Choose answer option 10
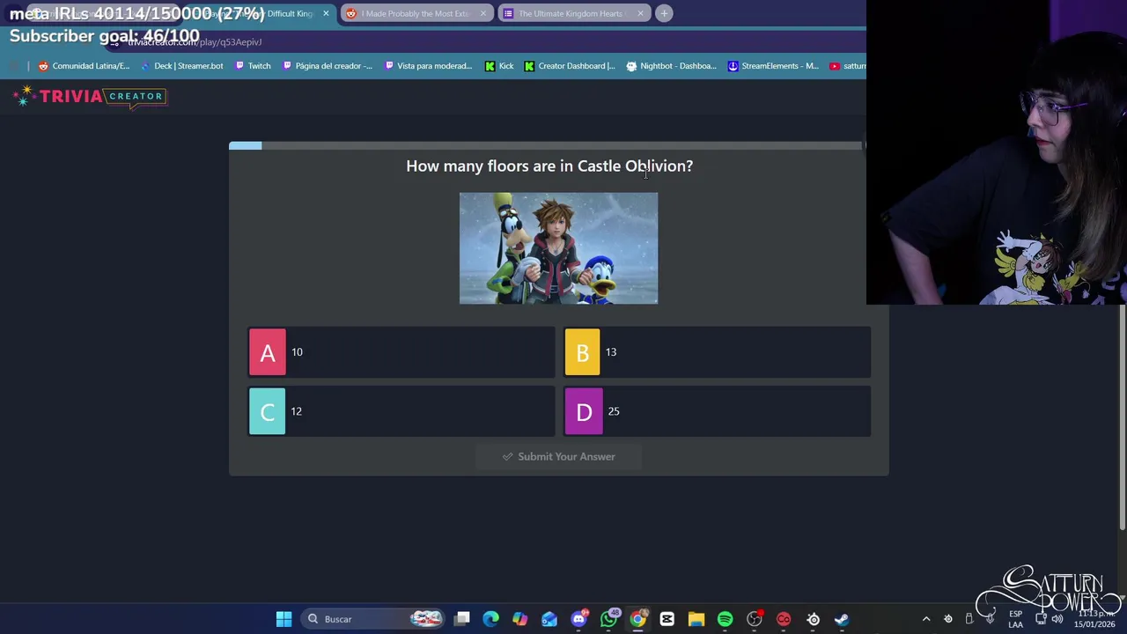This screenshot has height=634, width=1127. pyautogui.click(x=401, y=352)
